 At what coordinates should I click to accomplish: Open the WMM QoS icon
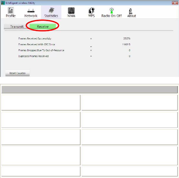pyautogui.click(x=71, y=11)
